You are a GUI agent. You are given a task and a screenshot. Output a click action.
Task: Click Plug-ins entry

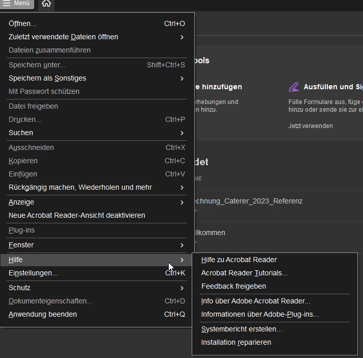coord(97,230)
